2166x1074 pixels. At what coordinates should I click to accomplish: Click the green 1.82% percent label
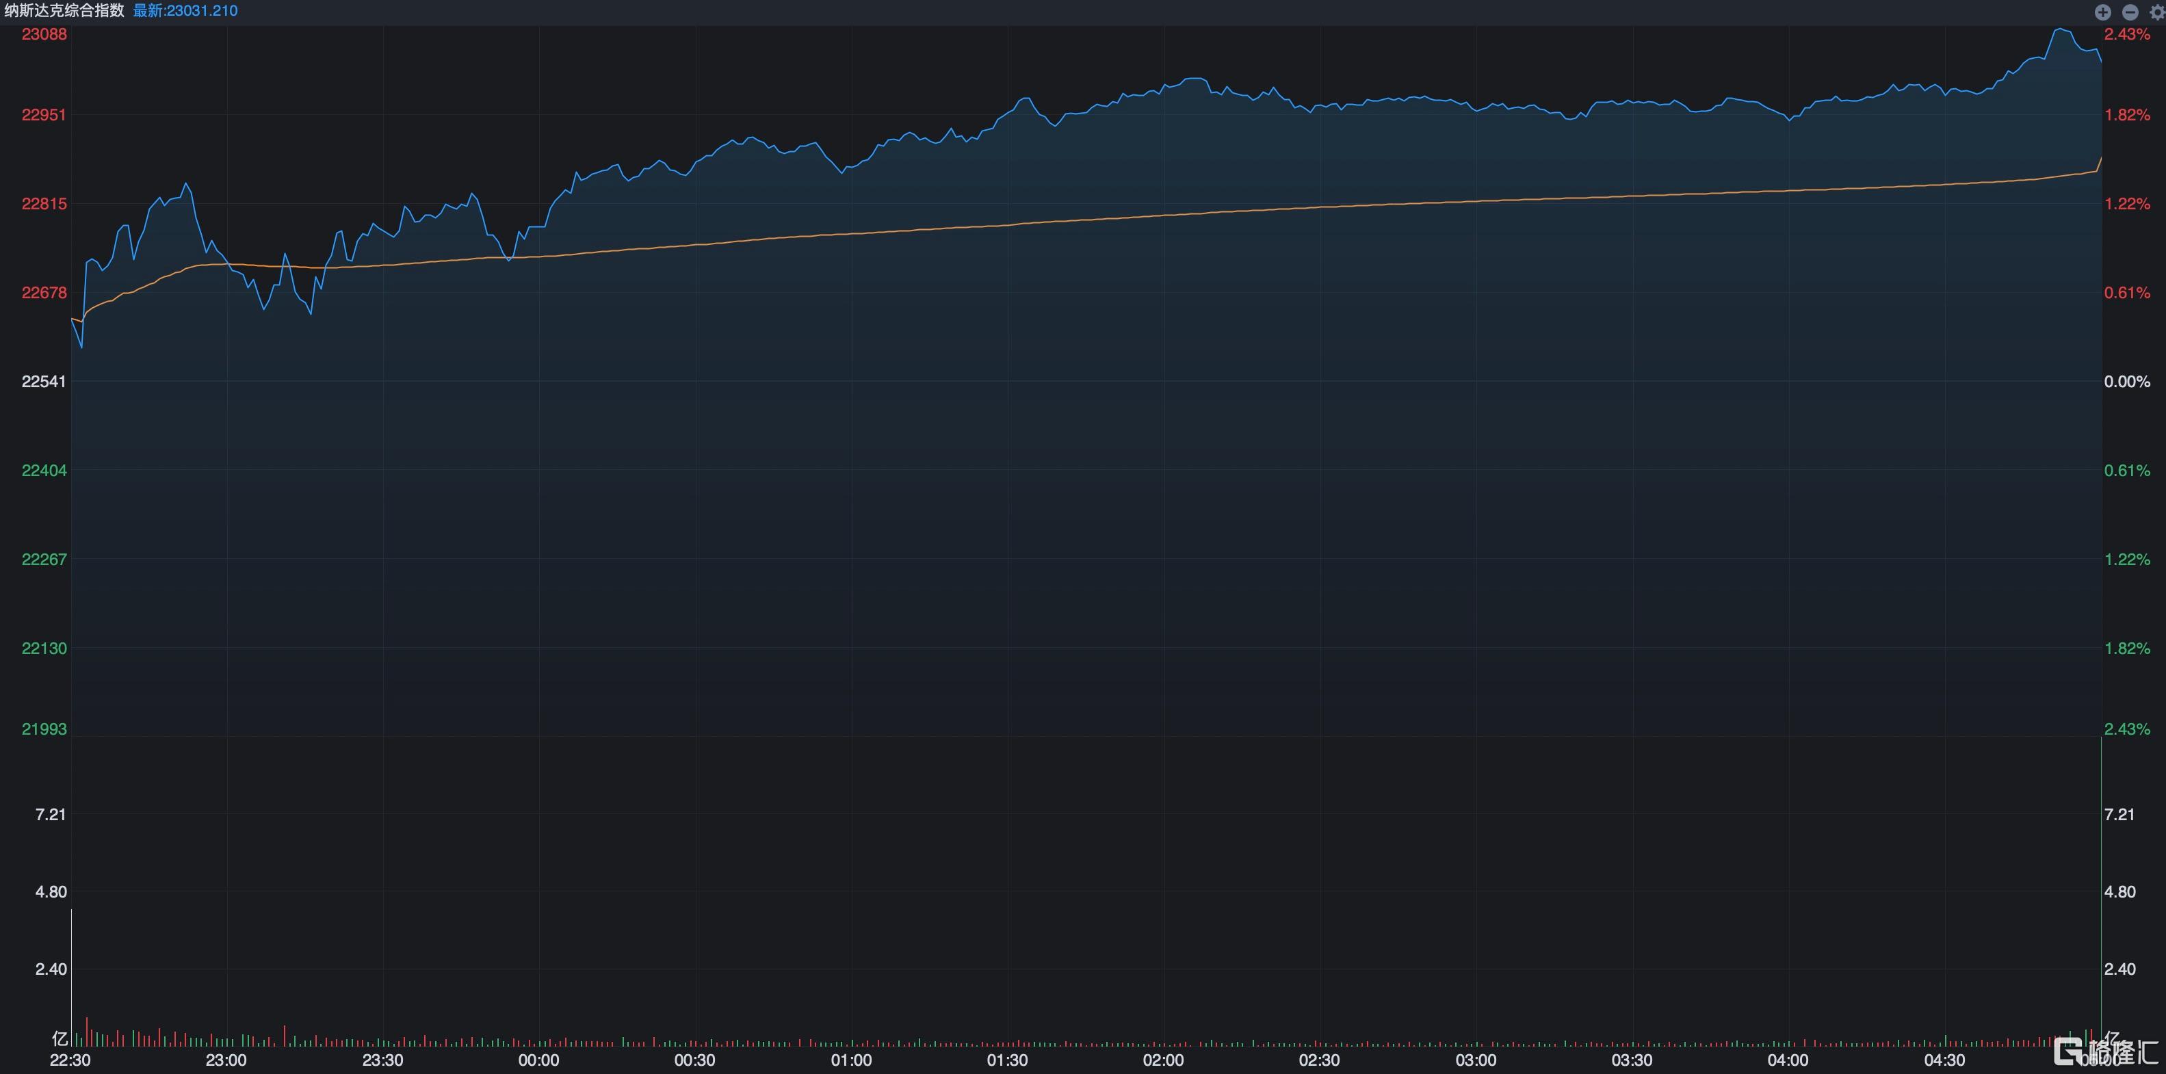click(x=2127, y=649)
